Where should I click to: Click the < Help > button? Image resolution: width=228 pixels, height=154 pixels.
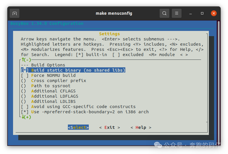point(141,127)
